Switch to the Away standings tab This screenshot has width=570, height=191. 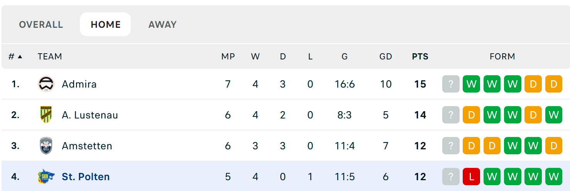tap(162, 25)
